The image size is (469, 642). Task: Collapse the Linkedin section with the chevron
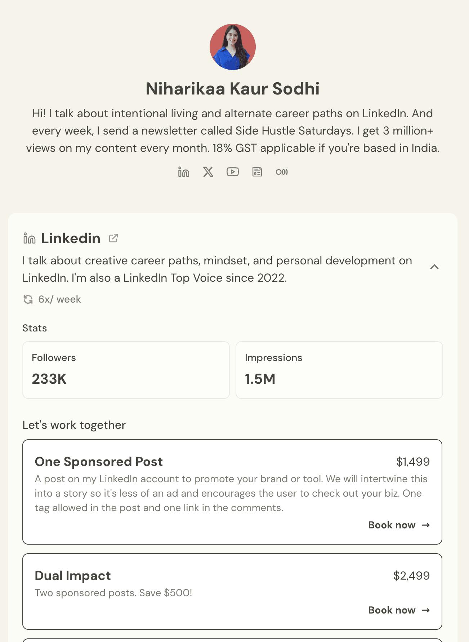pos(434,267)
